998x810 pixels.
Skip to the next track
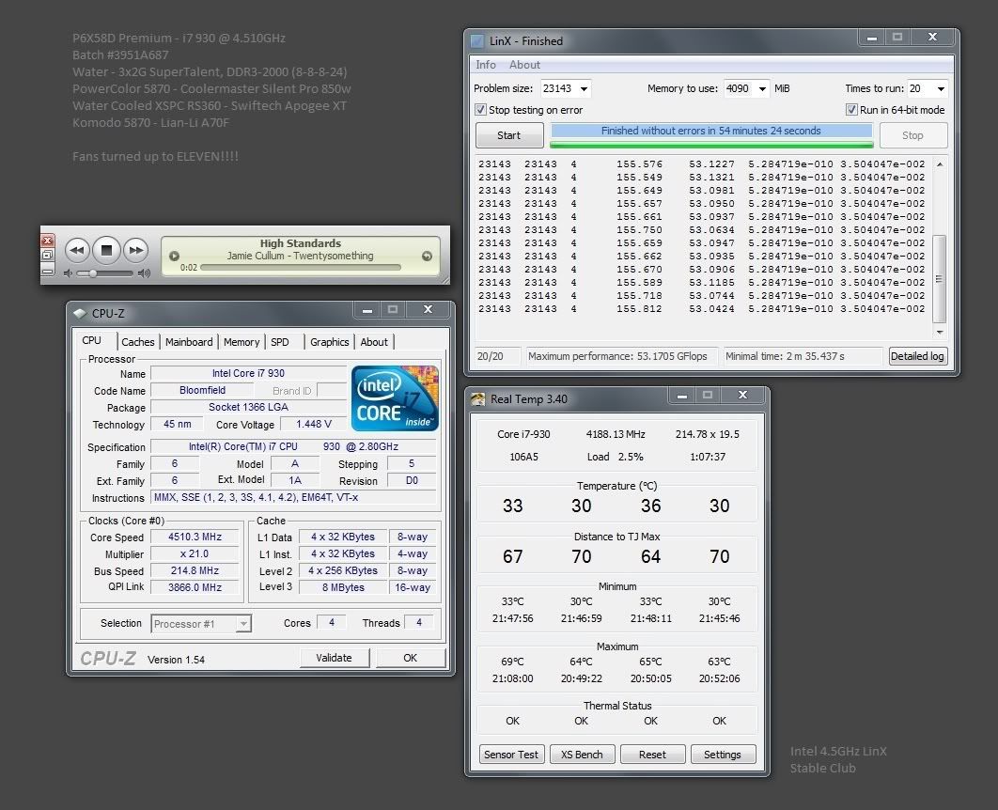click(136, 250)
